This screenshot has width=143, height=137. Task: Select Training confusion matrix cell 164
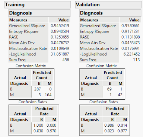48,95
